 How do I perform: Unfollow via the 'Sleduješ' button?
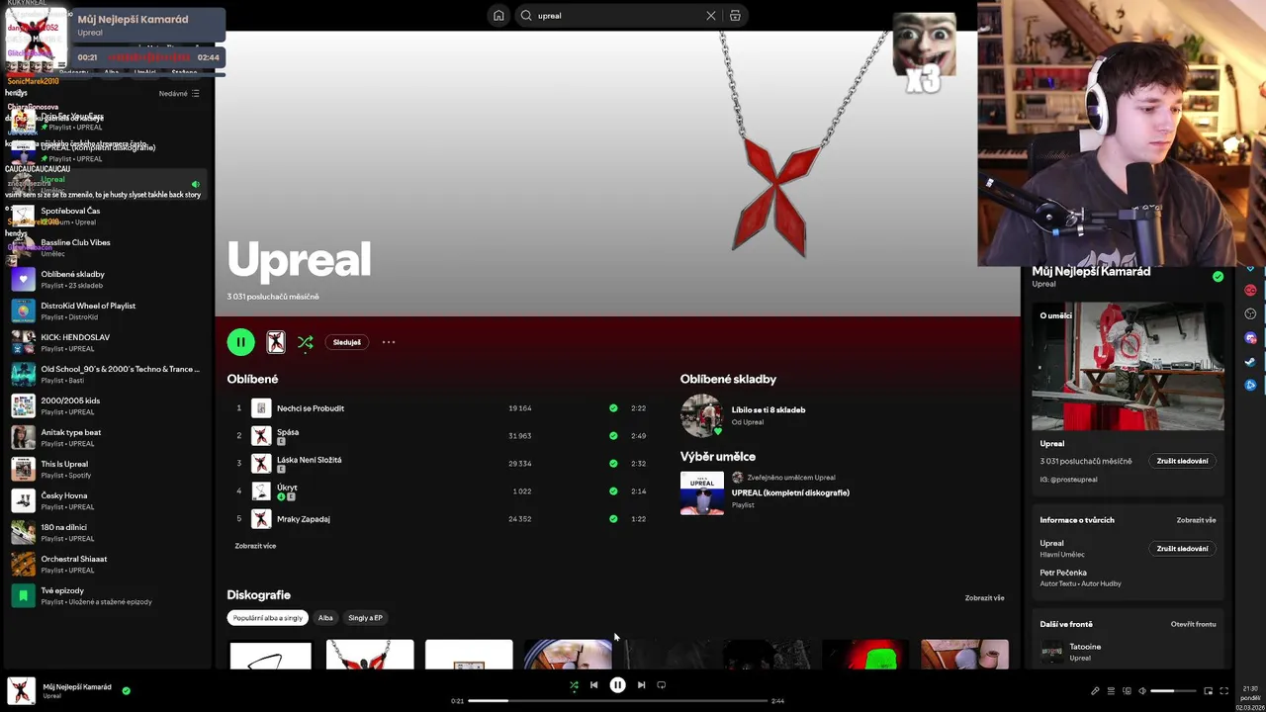pos(347,342)
